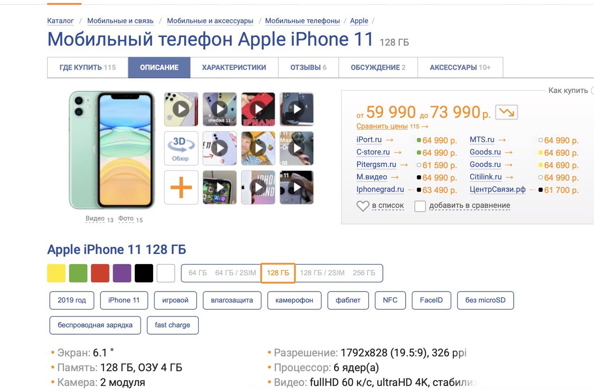The height and width of the screenshot is (389, 594).
Task: Open the Отзывы 6 tab
Action: click(x=308, y=67)
